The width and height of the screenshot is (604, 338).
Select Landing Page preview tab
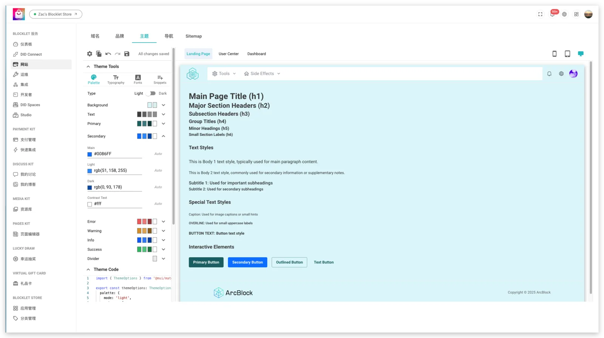click(x=198, y=54)
